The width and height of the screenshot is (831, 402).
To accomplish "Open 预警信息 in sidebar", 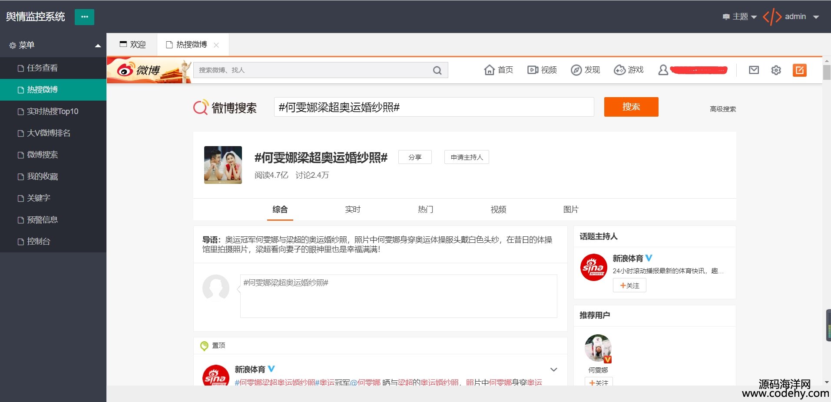I will point(53,220).
